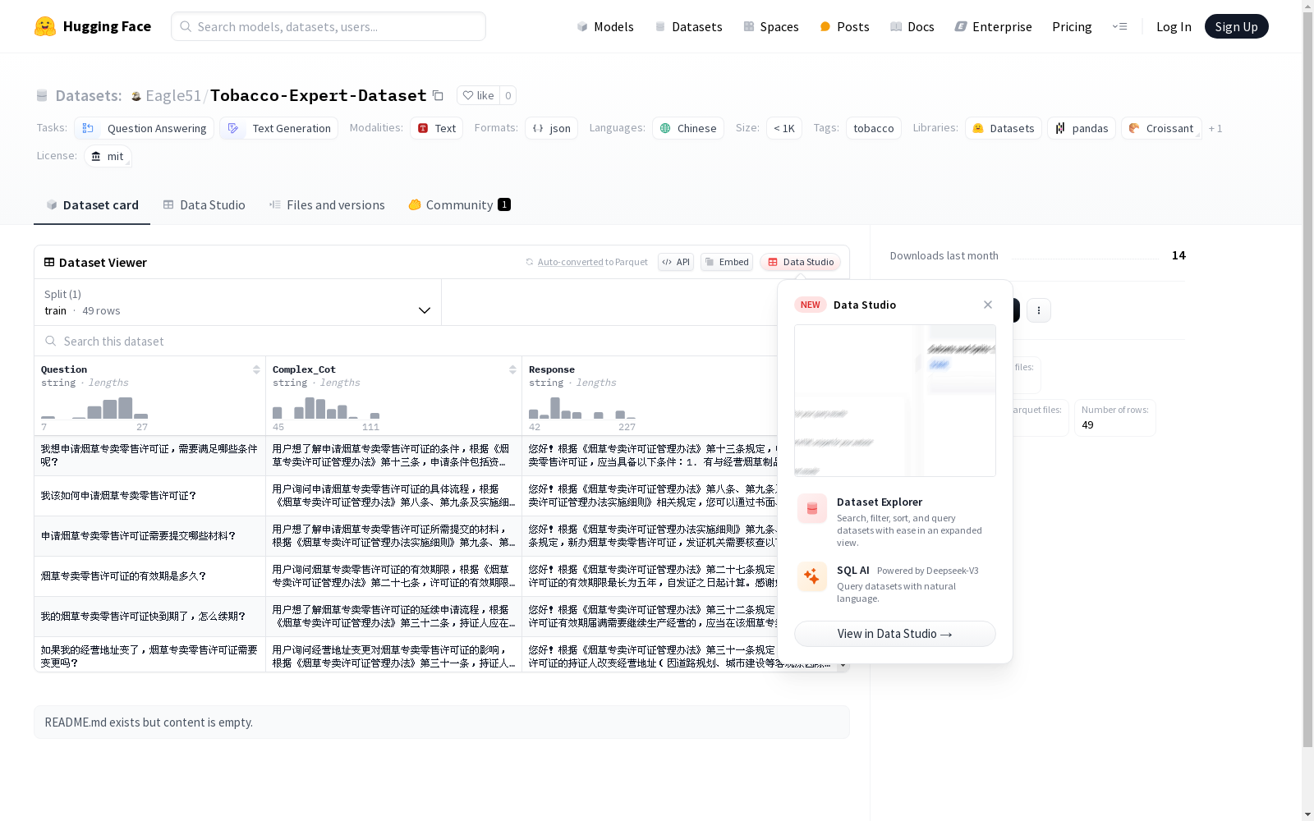The width and height of the screenshot is (1314, 821).
Task: Click the pandas library tag
Action: point(1082,128)
